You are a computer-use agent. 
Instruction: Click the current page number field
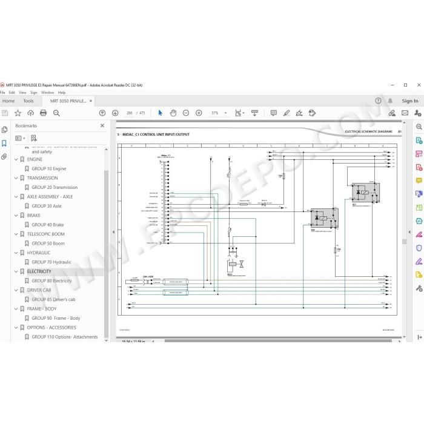pyautogui.click(x=129, y=113)
